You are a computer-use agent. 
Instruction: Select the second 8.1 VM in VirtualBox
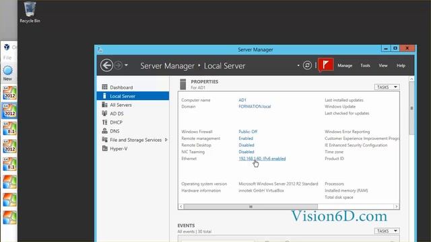tap(9, 164)
